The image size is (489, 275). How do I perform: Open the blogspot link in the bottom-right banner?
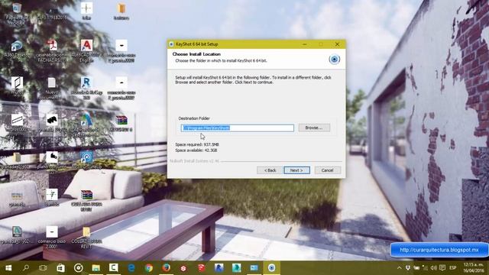tap(439, 250)
